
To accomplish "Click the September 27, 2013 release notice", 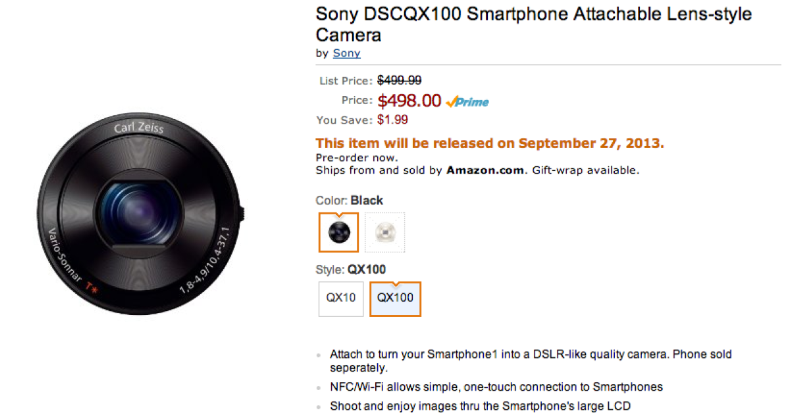I will point(490,143).
